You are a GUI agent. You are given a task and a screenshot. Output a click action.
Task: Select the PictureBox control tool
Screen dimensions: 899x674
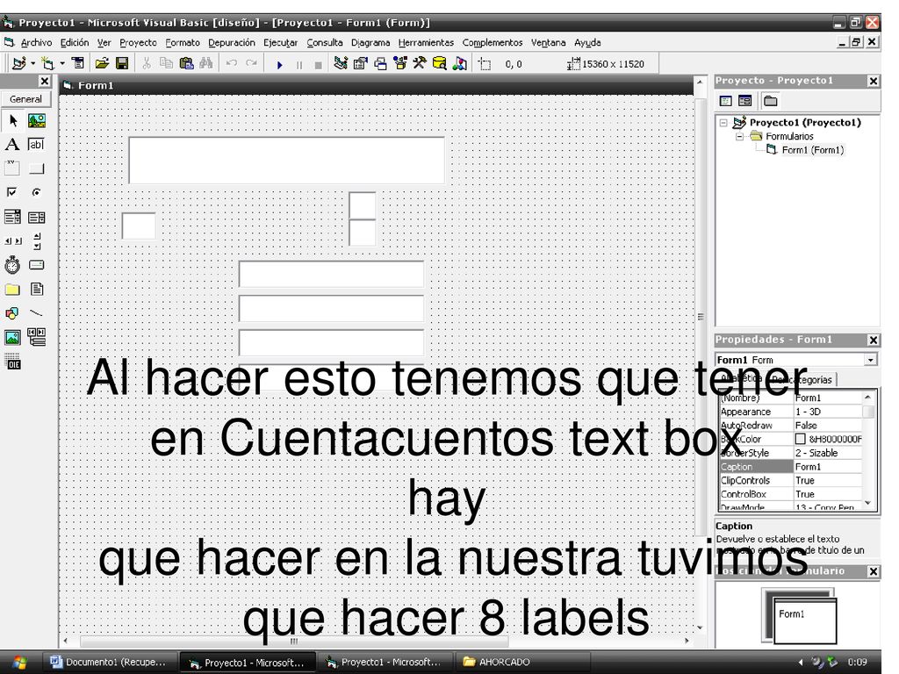pos(37,120)
